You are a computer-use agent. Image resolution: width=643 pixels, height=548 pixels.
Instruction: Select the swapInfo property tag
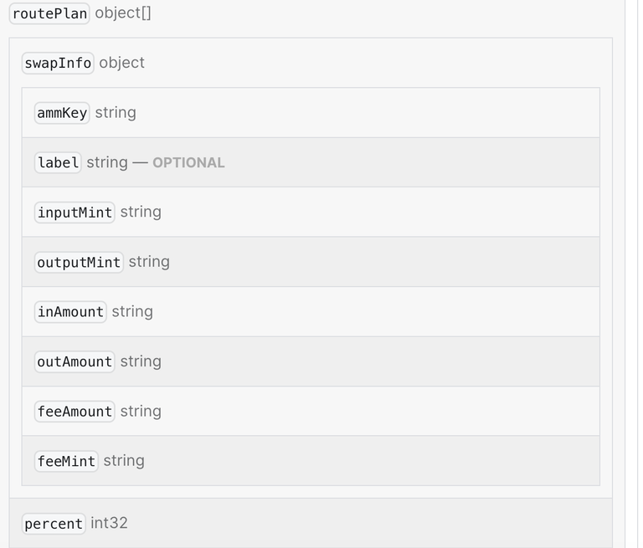tap(58, 63)
